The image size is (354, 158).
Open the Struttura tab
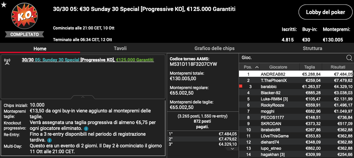coord(313,48)
